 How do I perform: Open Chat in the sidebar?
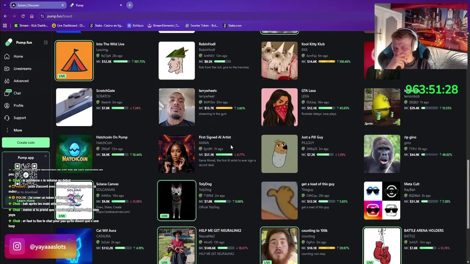(x=17, y=93)
